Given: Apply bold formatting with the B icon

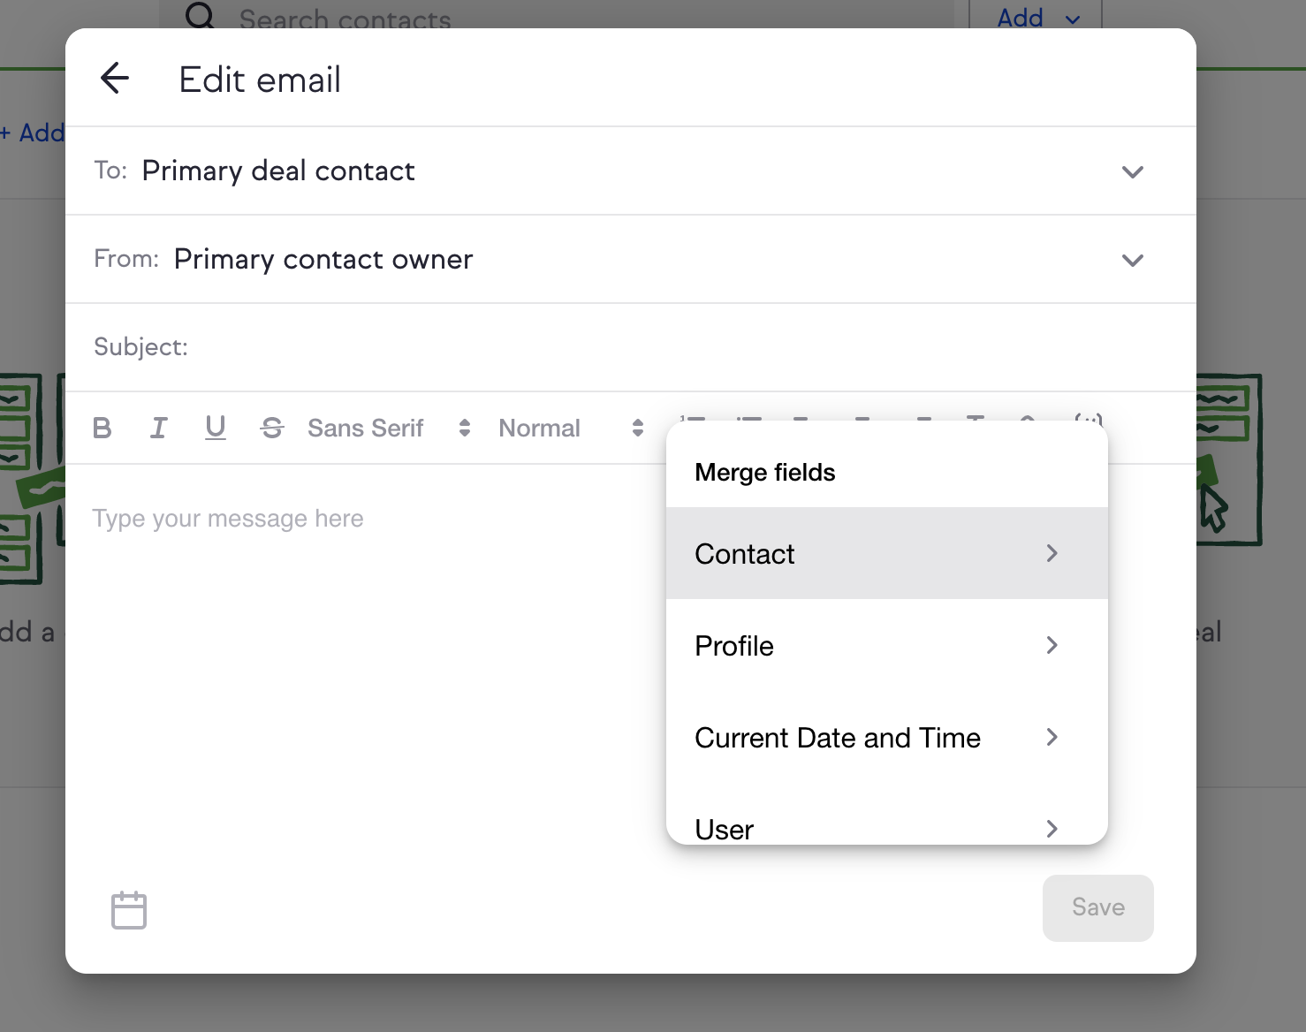Looking at the screenshot, I should click(103, 429).
